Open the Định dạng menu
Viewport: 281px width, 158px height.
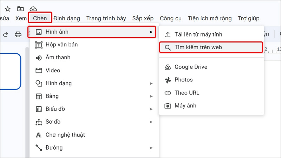67,18
